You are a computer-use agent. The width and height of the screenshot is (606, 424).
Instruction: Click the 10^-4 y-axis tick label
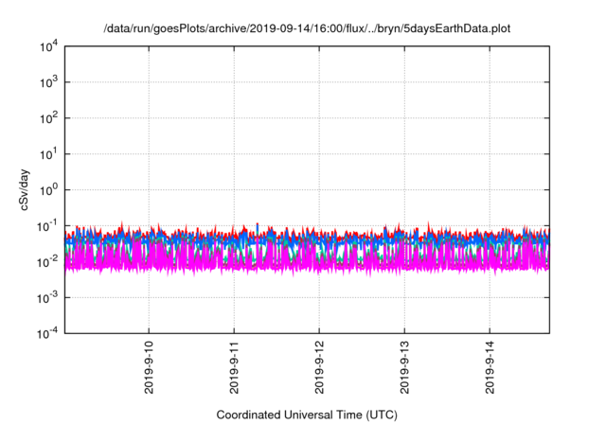pos(47,333)
